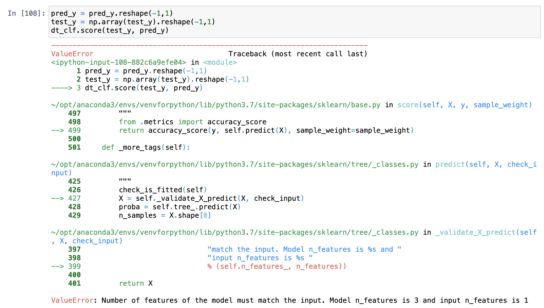Click red ValueError heading at traceback top
The width and height of the screenshot is (544, 308).
tap(72, 54)
